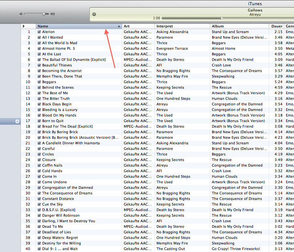The width and height of the screenshot is (294, 252).
Task: Sort by the Album column header
Action: tap(239, 26)
